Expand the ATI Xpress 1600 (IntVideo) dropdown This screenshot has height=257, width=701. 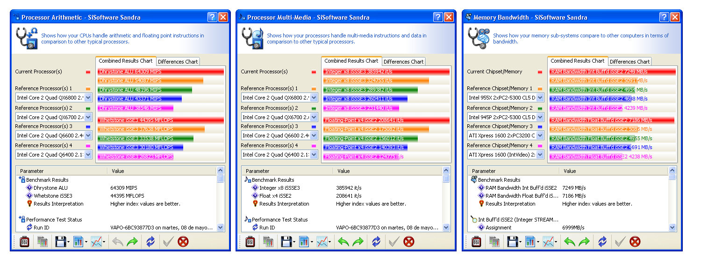pyautogui.click(x=540, y=155)
